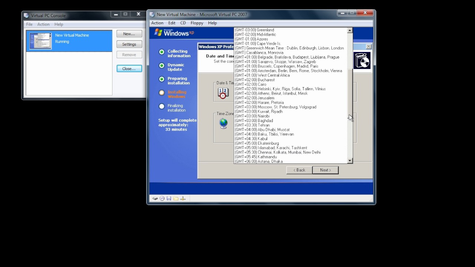475x267 pixels.
Task: Open the Floppy menu
Action: point(197,23)
